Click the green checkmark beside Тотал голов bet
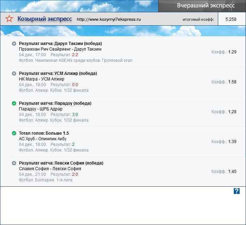This screenshot has width=246, height=225. pos(14,133)
